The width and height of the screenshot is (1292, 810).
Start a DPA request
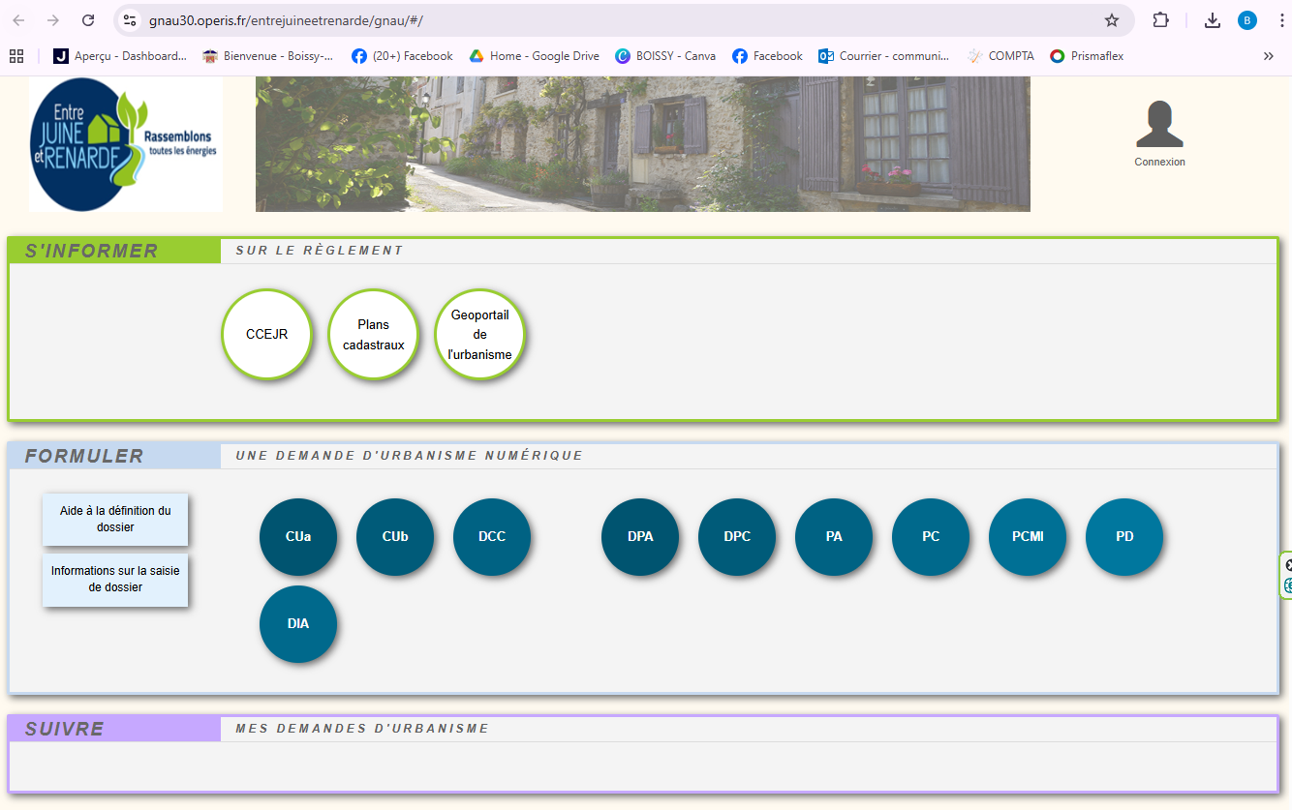click(640, 537)
